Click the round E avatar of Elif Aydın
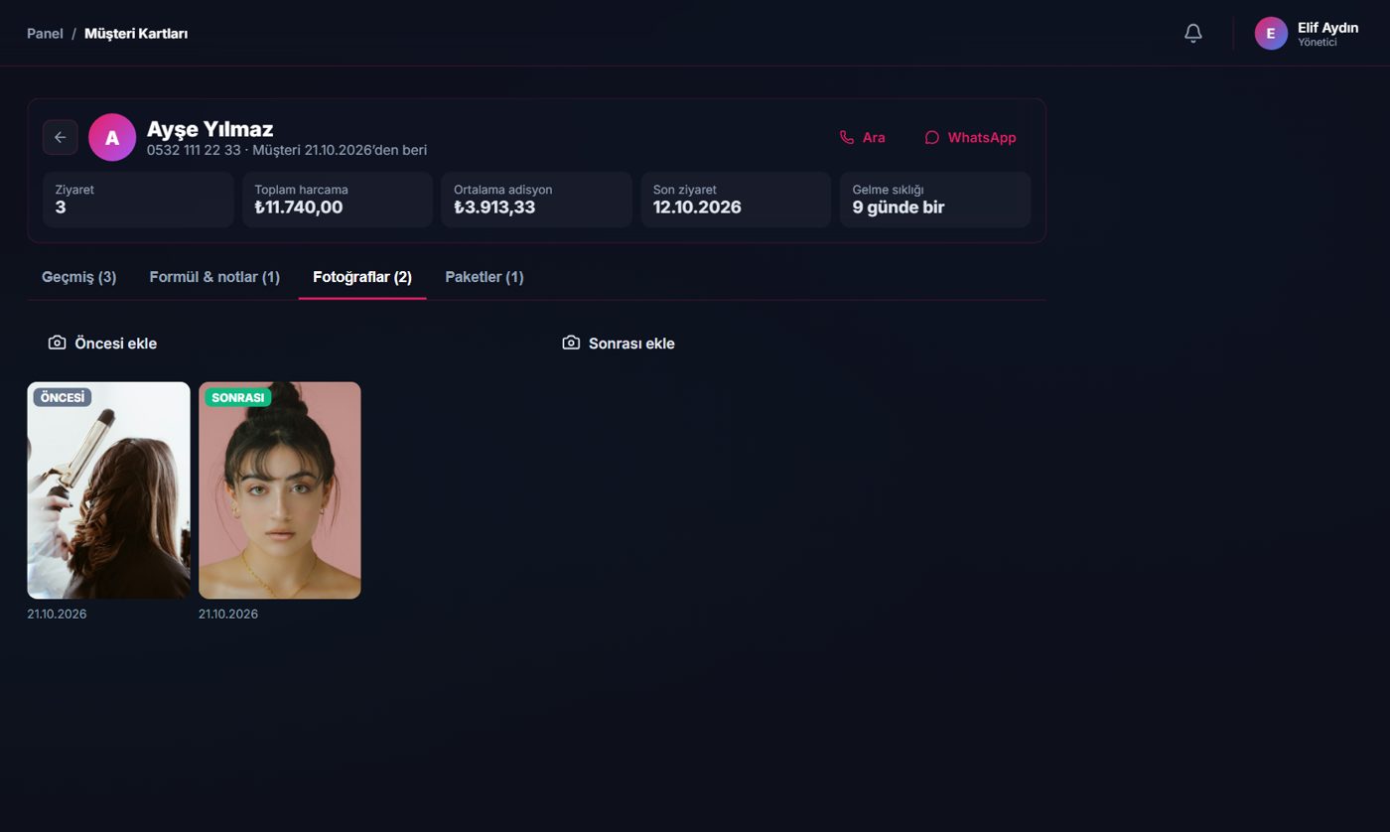Screen dimensions: 1390x832 (1271, 34)
